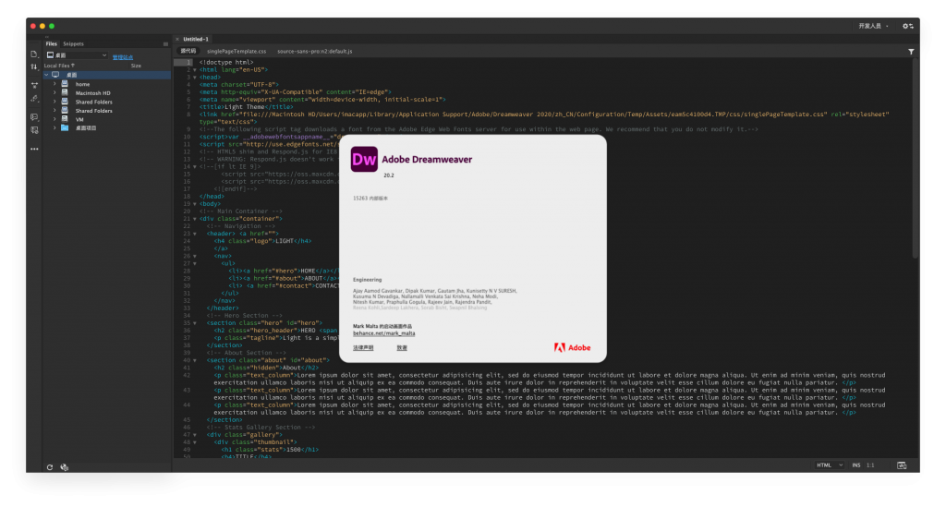Switch to the Snippets panel tab
The image size is (946, 507).
tap(74, 44)
